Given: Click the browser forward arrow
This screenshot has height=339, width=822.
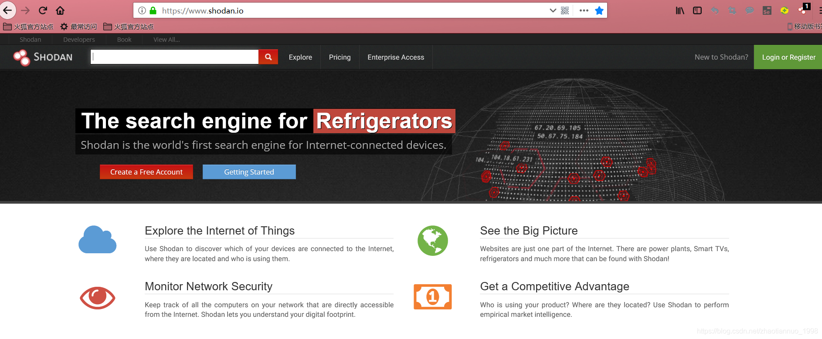Looking at the screenshot, I should (x=25, y=10).
